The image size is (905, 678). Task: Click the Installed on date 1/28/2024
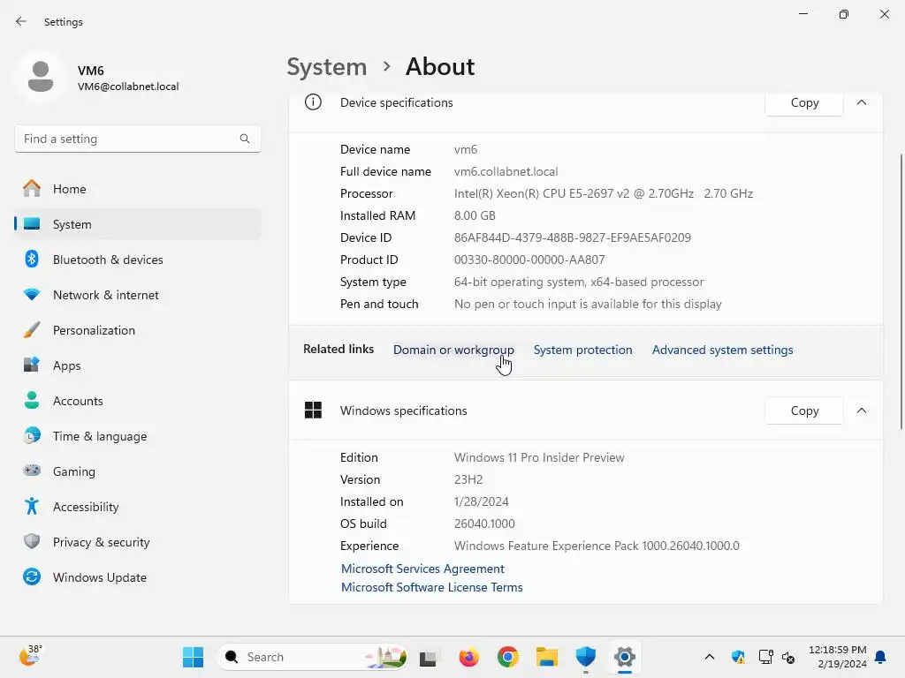[x=482, y=501]
